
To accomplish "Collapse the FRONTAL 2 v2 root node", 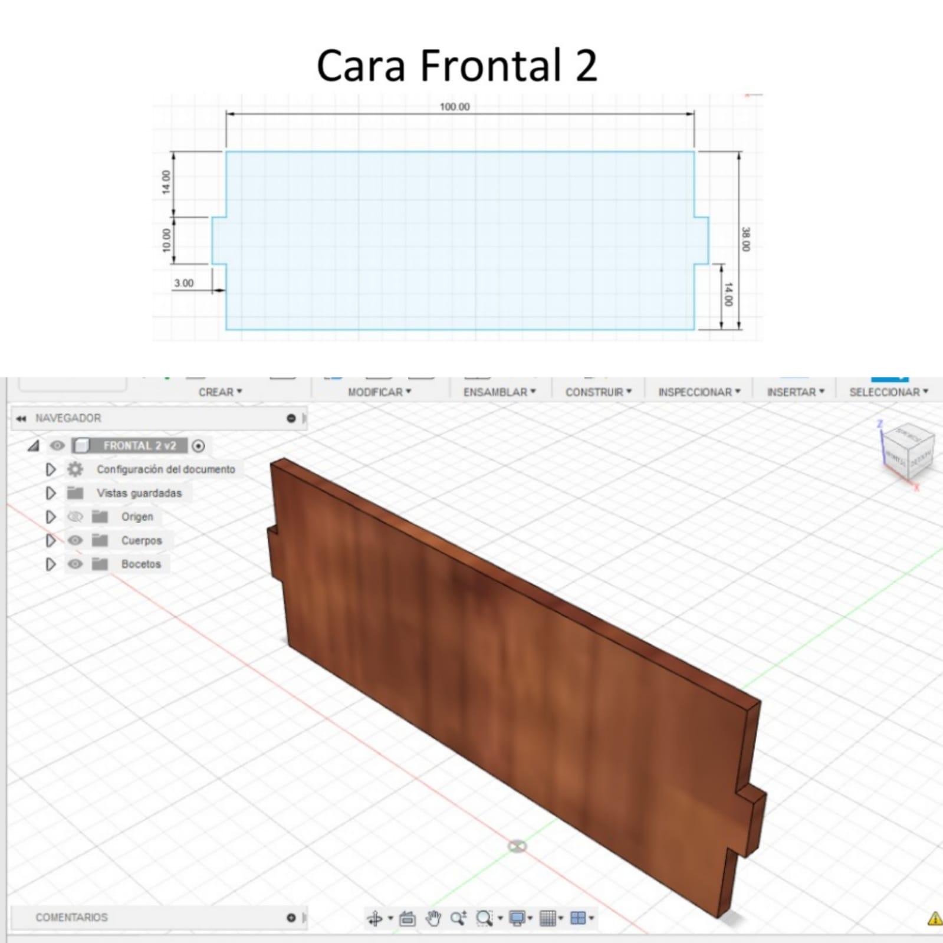I will pyautogui.click(x=34, y=446).
